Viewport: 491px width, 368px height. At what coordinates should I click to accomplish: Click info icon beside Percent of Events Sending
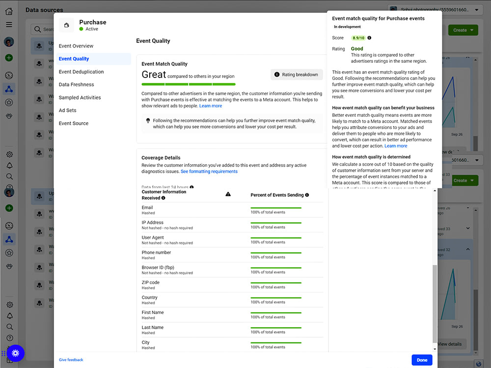307,195
